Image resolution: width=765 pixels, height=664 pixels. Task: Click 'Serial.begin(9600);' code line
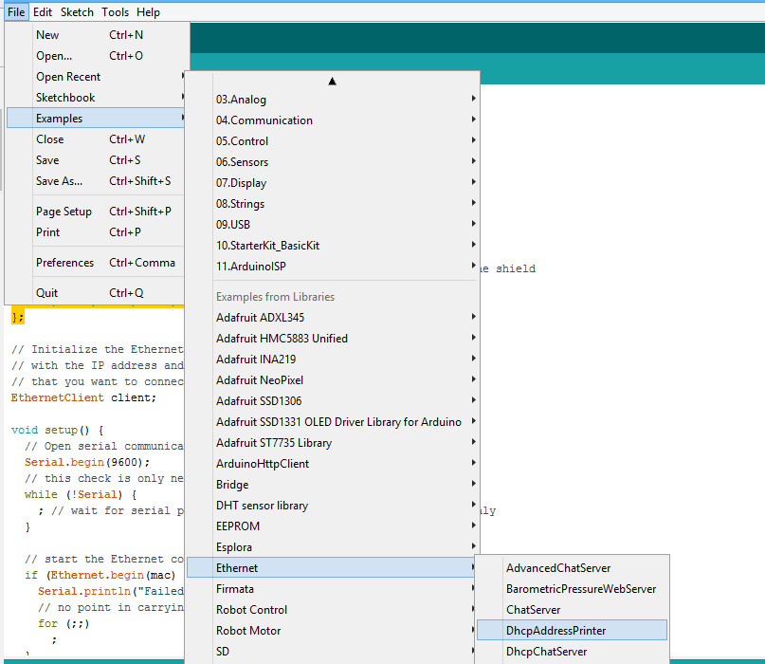pyautogui.click(x=87, y=462)
